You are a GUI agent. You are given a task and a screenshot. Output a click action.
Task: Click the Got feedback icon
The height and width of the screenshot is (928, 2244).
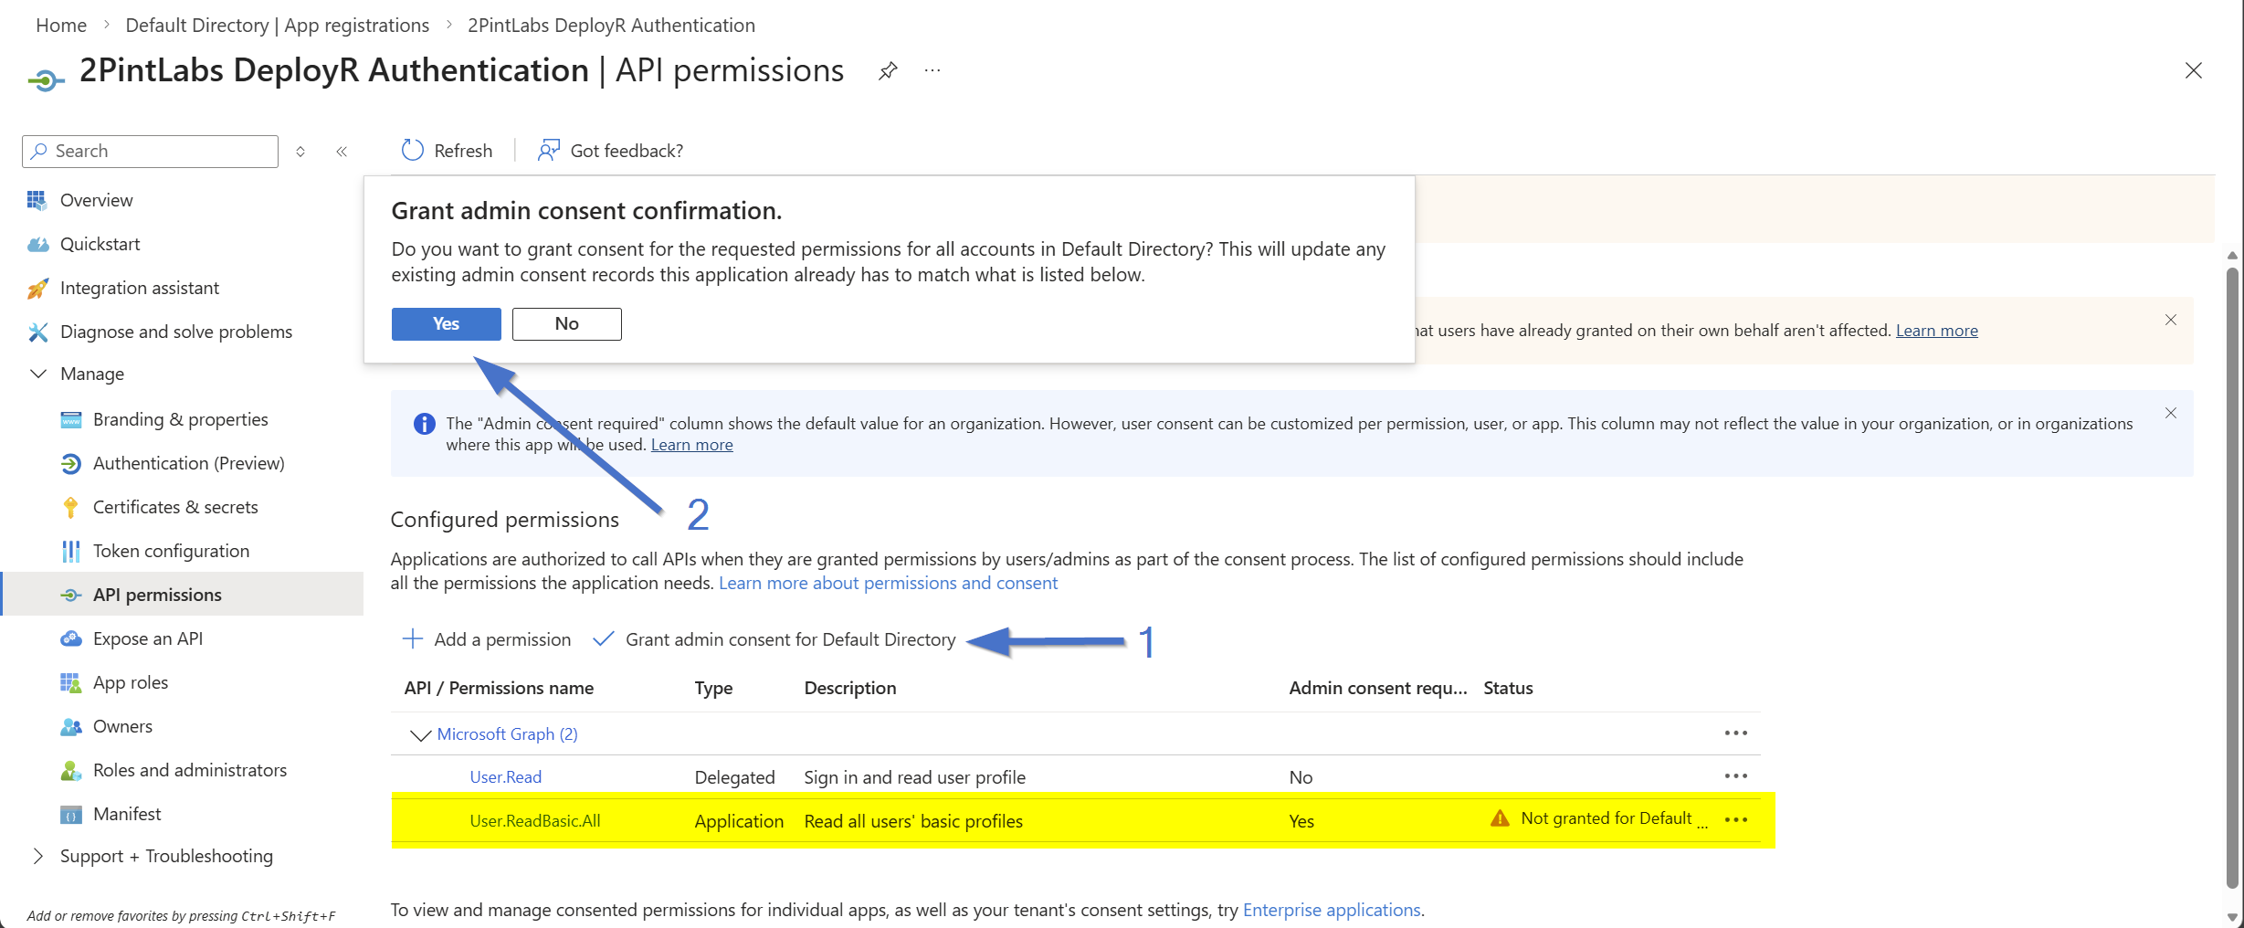click(x=548, y=151)
